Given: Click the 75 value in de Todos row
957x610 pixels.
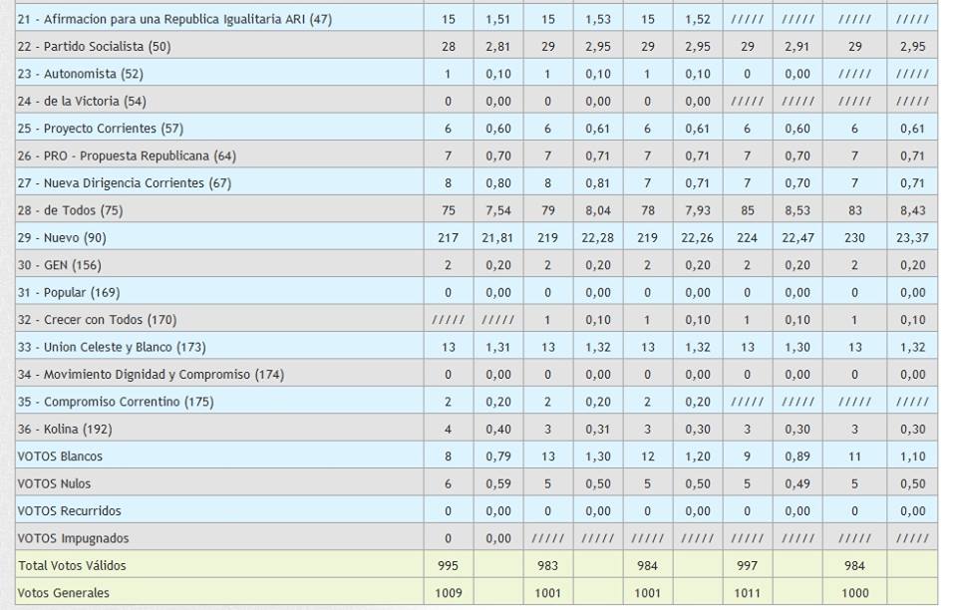Looking at the screenshot, I should click(x=448, y=210).
